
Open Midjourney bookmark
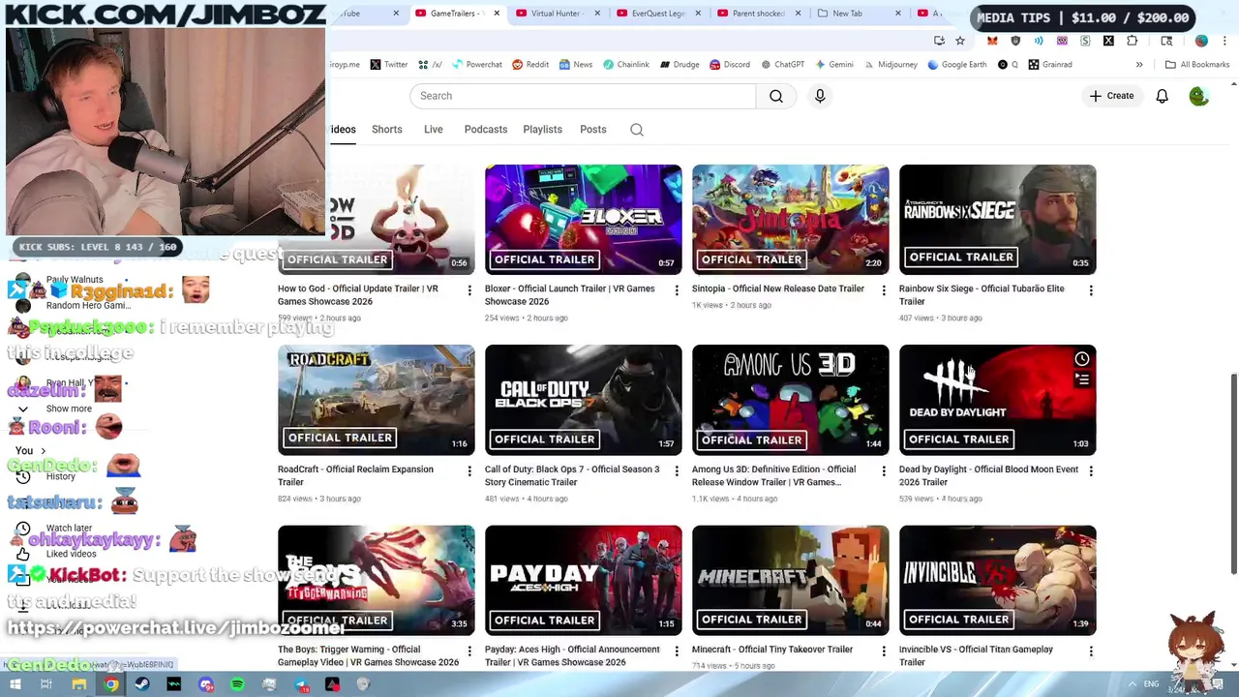click(x=892, y=65)
